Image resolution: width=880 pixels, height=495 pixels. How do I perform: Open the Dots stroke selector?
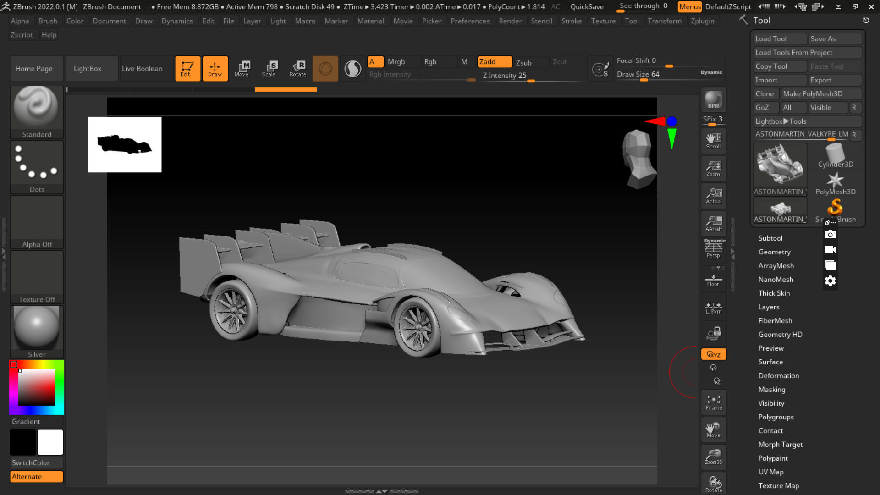tap(37, 167)
